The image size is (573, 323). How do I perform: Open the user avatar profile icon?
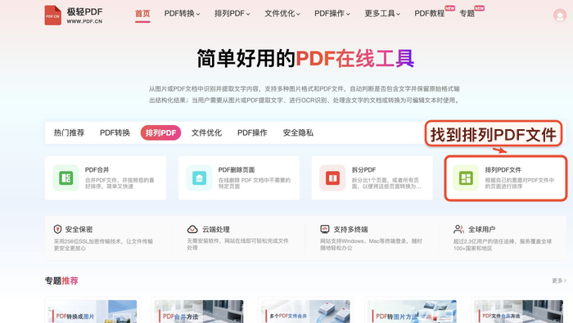coord(559,16)
